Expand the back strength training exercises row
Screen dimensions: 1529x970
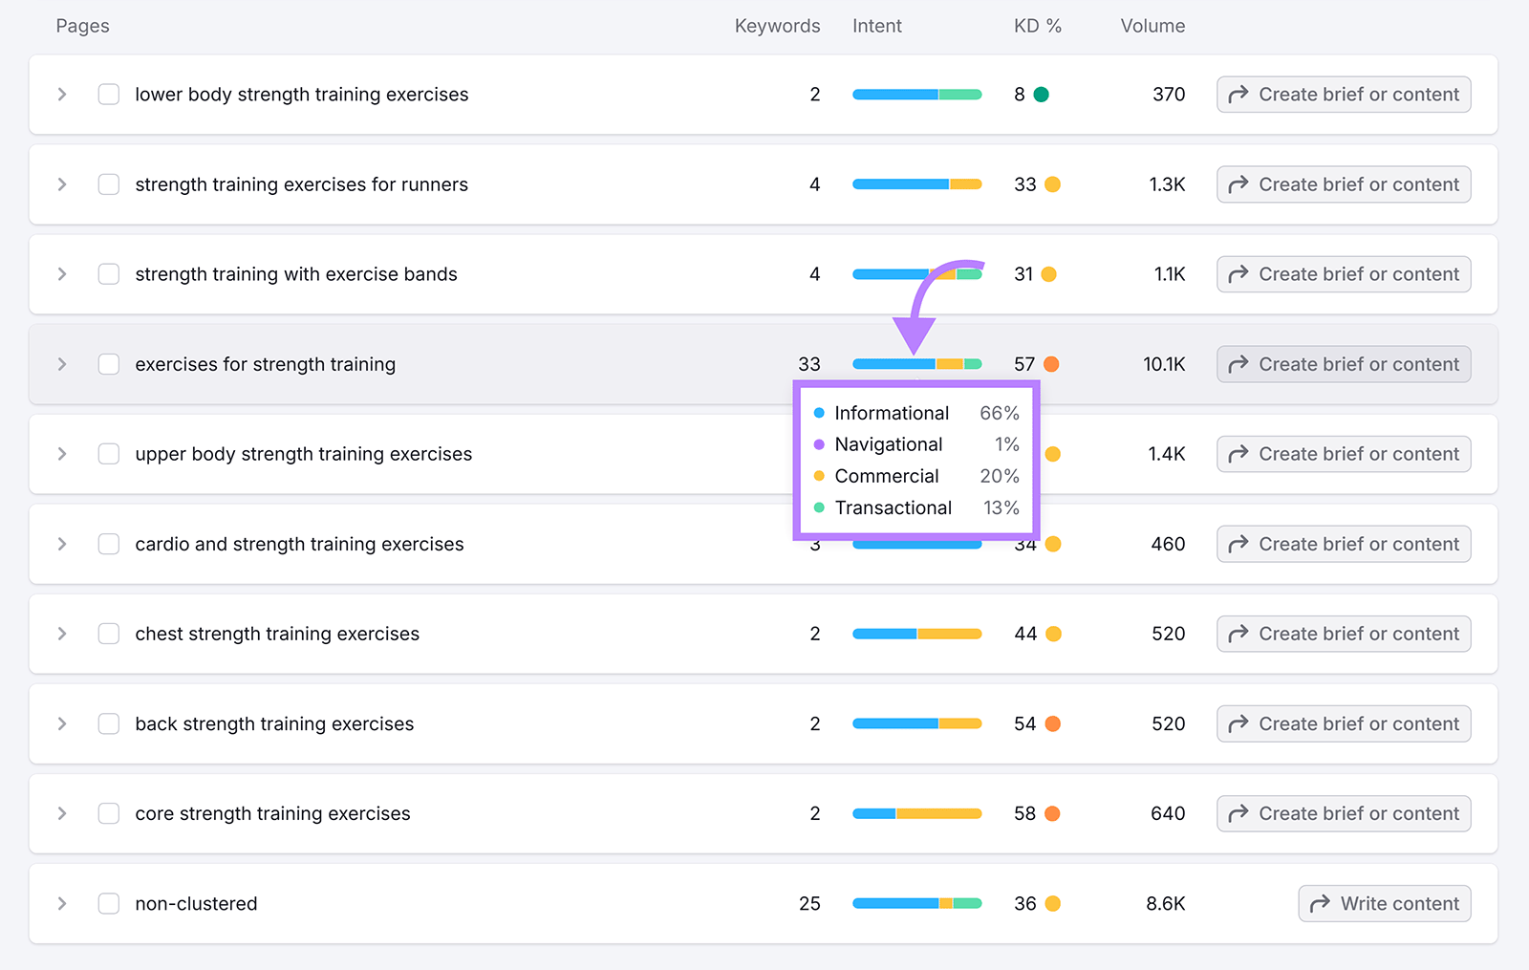tap(61, 723)
